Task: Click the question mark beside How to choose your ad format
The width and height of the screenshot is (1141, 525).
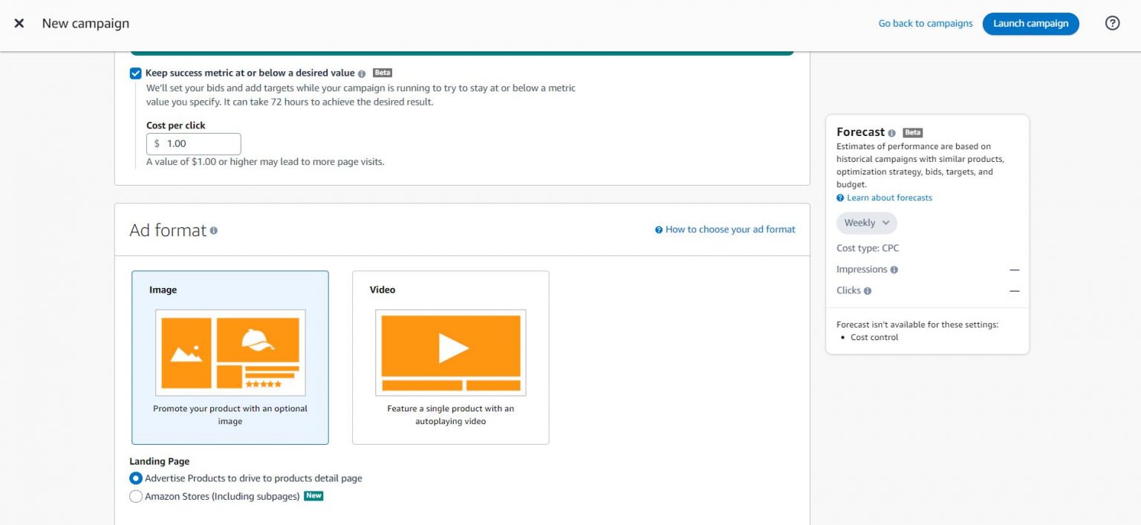Action: [659, 229]
